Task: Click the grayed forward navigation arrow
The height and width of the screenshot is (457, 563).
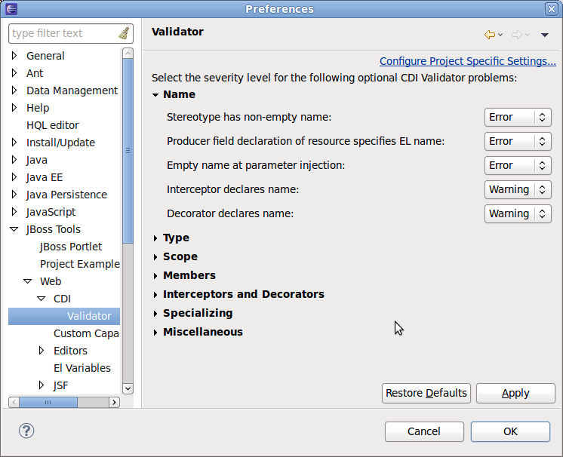Action: [517, 35]
